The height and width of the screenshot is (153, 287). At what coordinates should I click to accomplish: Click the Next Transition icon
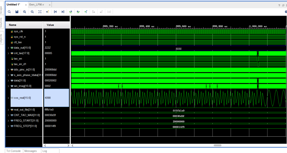(78, 12)
